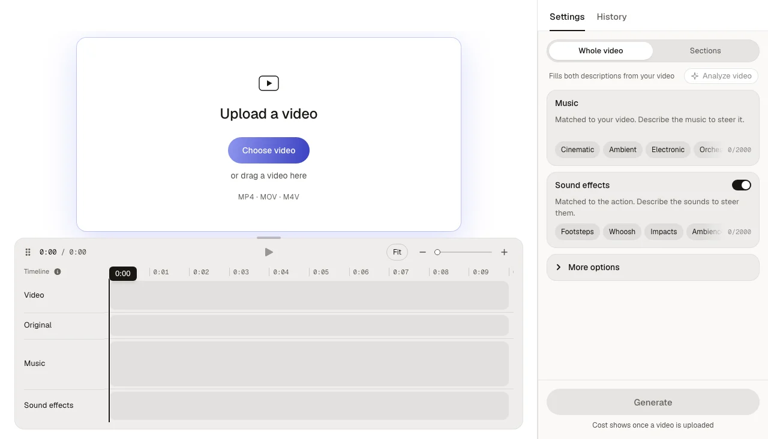The image size is (768, 439).
Task: Add the Footsteps sound effect chip
Action: point(577,232)
